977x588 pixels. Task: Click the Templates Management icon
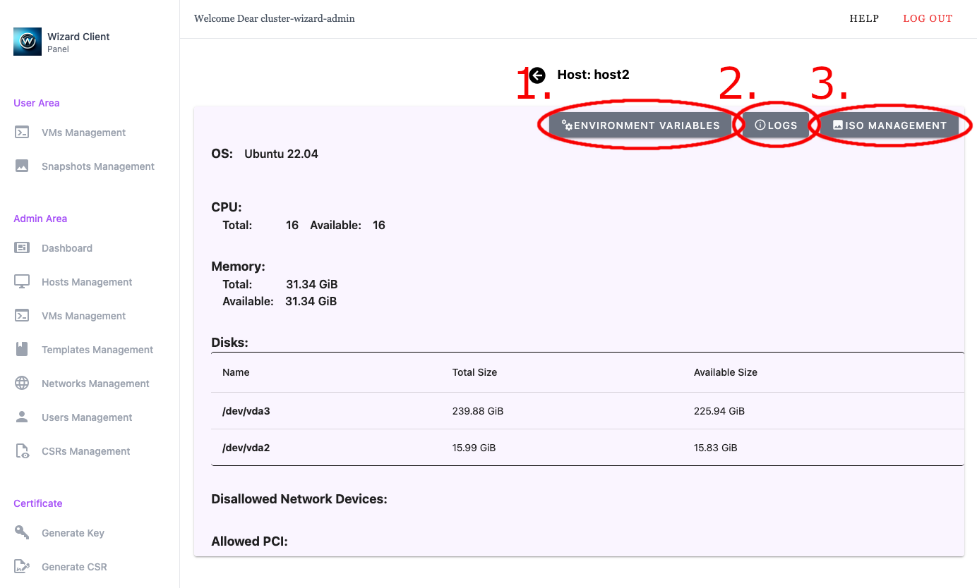pyautogui.click(x=22, y=350)
